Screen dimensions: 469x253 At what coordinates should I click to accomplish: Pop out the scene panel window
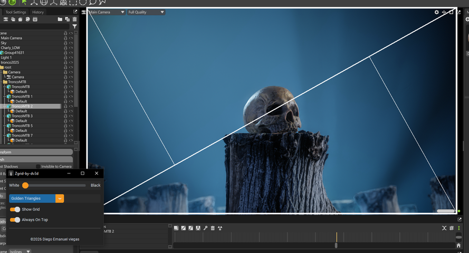[x=75, y=12]
